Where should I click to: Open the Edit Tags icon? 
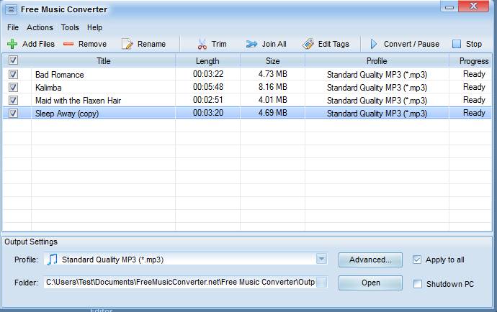[x=308, y=44]
